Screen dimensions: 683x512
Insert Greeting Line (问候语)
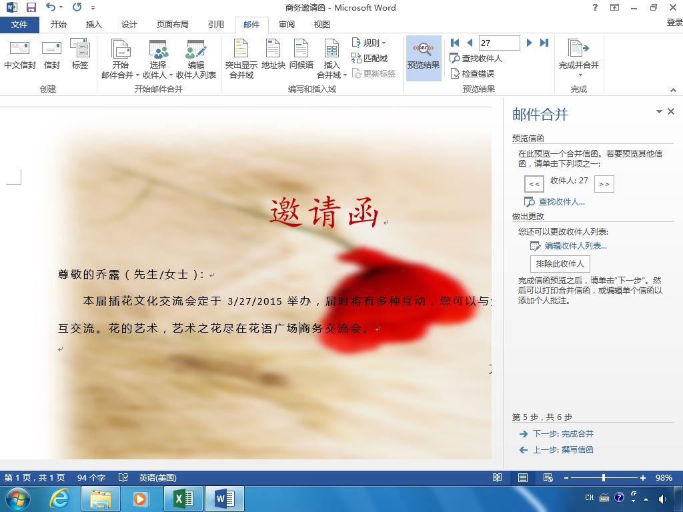(301, 55)
